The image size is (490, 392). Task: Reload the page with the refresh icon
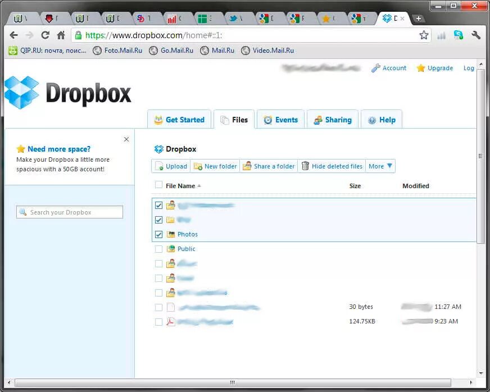[46, 35]
